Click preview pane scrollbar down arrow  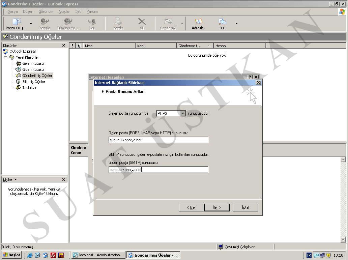343,240
